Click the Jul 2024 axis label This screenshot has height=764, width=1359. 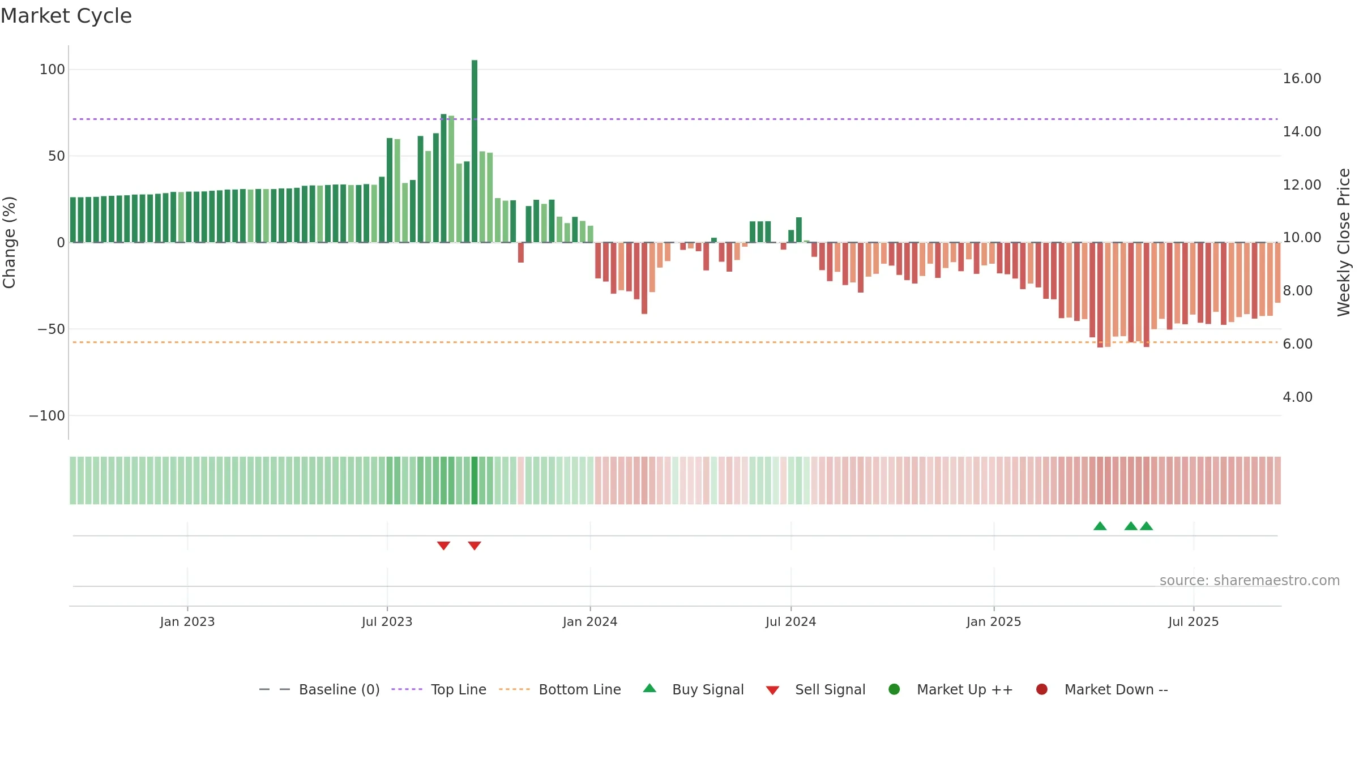pos(791,622)
